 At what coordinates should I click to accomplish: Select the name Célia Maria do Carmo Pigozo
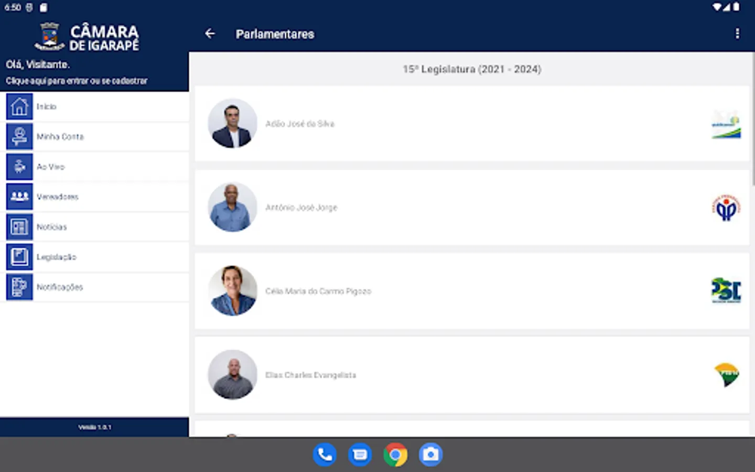coord(318,291)
